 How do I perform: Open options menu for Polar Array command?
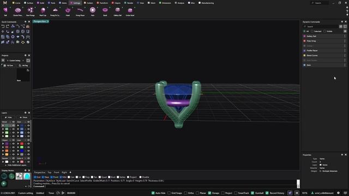coord(345,41)
